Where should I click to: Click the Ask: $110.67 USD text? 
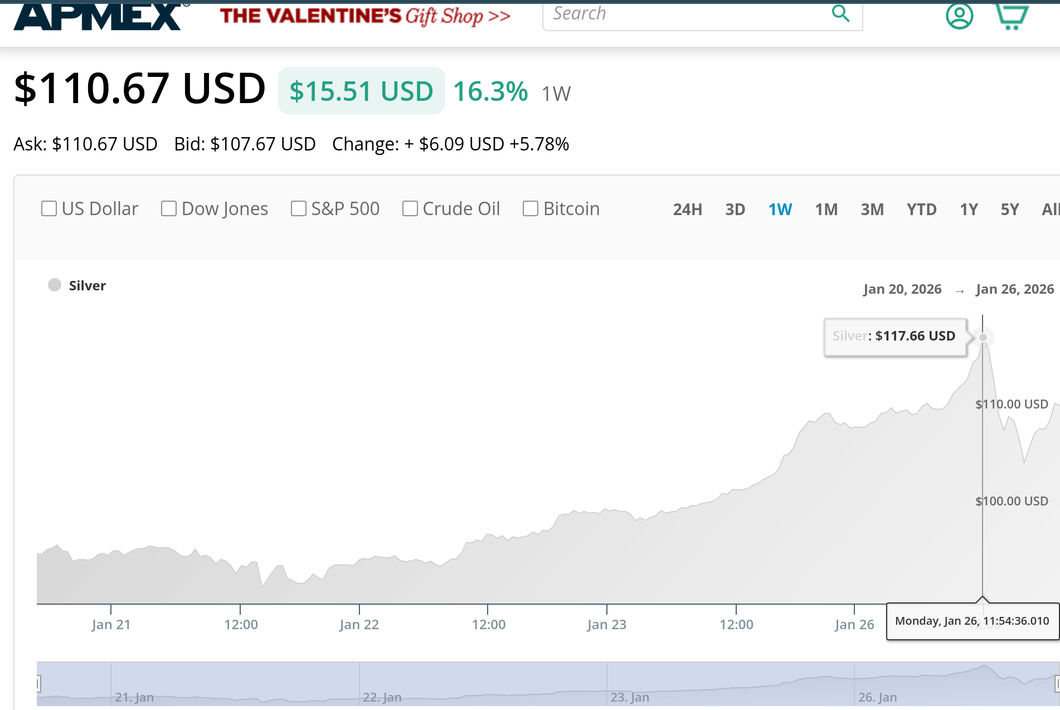pyautogui.click(x=86, y=144)
